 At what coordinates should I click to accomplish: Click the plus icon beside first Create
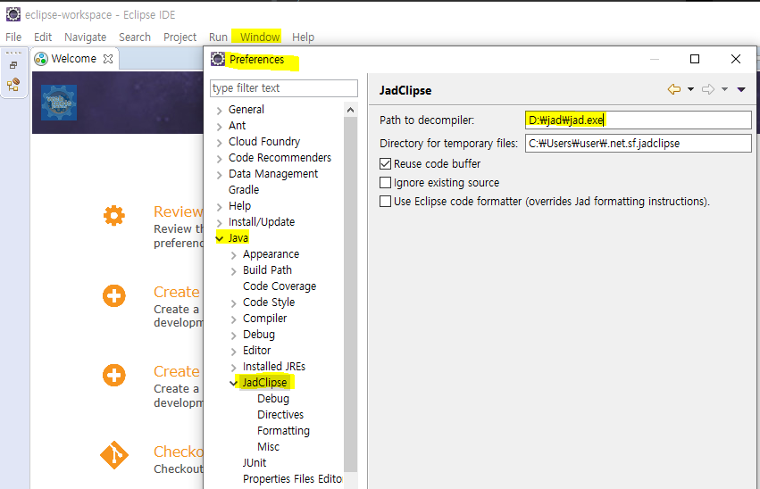point(114,296)
